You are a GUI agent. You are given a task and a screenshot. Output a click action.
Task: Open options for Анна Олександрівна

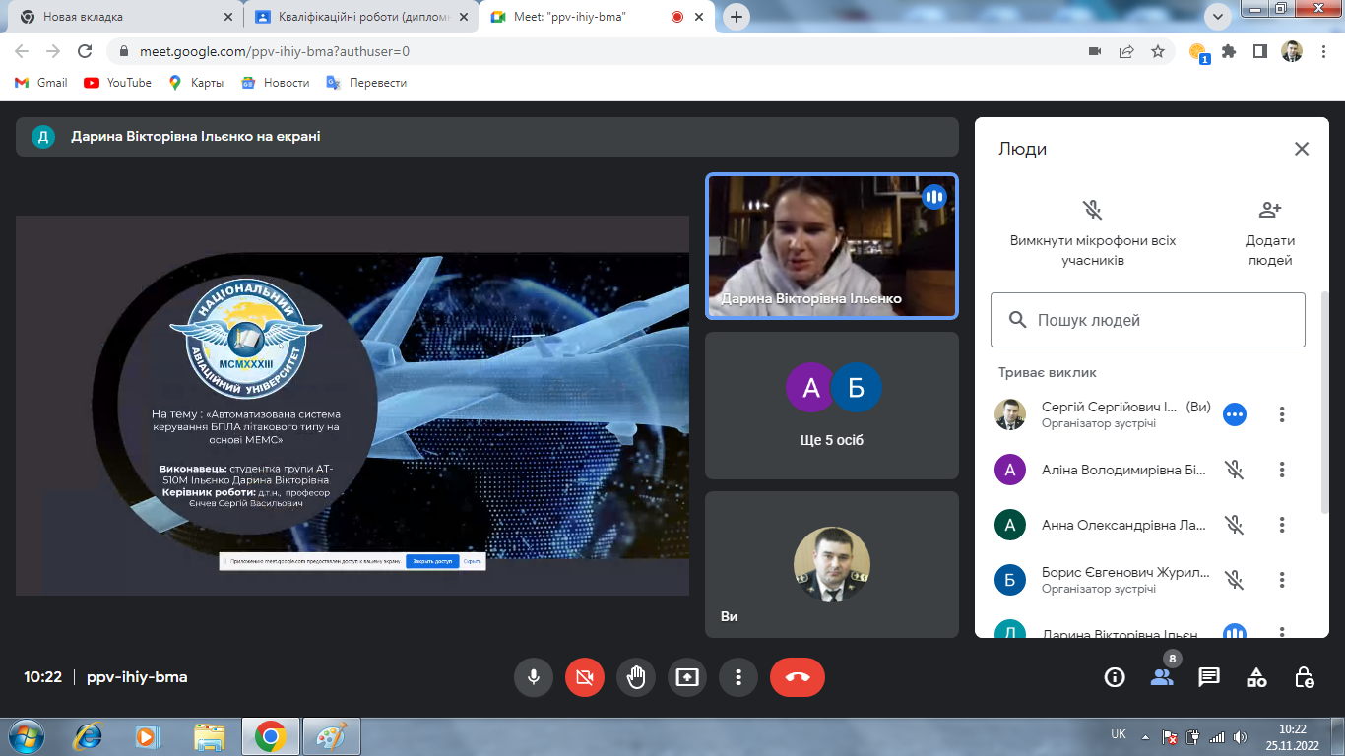pyautogui.click(x=1282, y=525)
